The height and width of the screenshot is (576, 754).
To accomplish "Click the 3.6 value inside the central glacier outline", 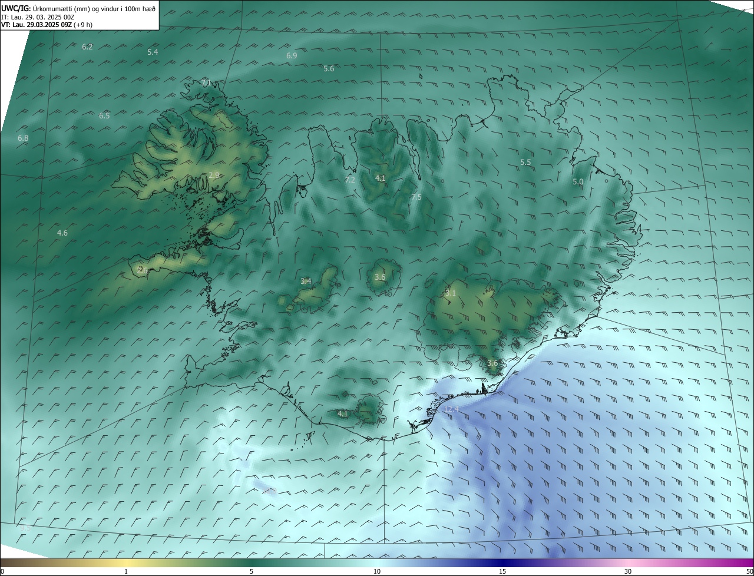I will pyautogui.click(x=380, y=277).
